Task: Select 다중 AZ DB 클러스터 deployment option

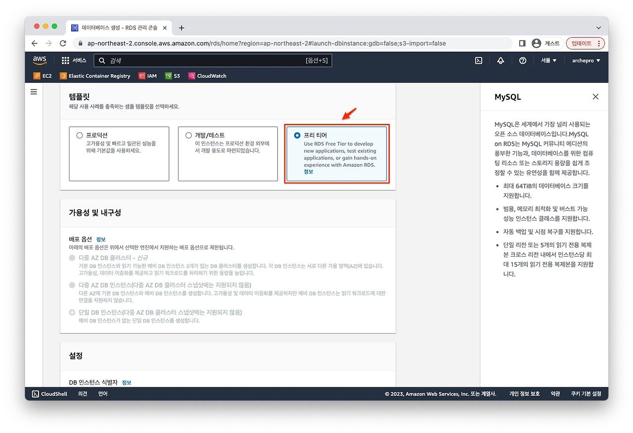Action: tap(73, 258)
